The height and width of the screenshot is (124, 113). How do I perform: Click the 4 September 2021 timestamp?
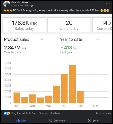(20, 6)
